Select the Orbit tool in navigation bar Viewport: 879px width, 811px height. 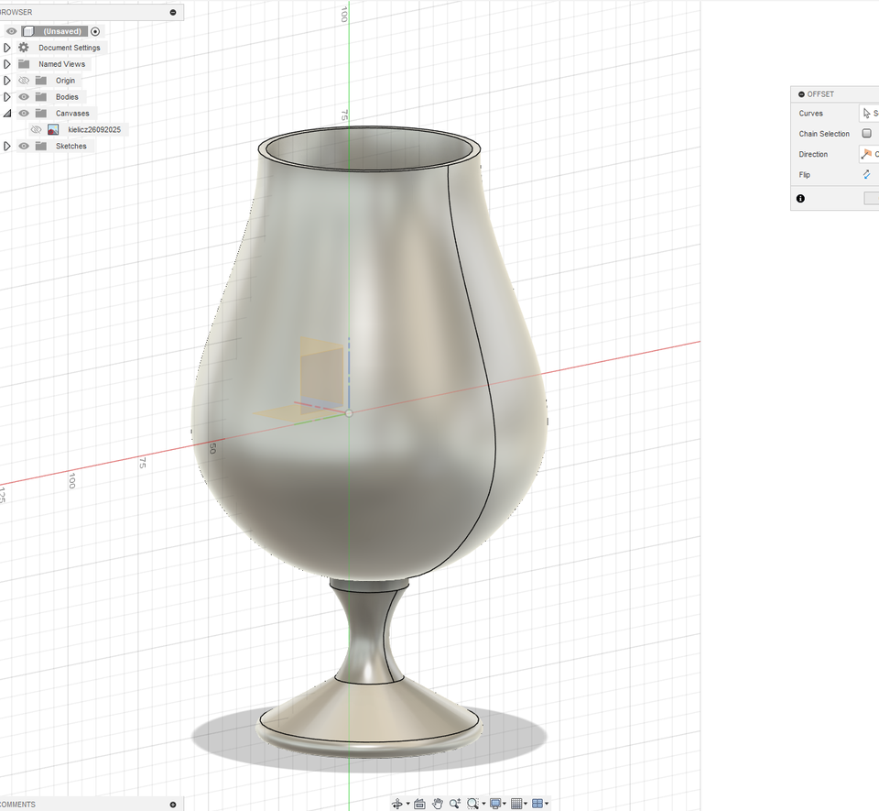coord(397,804)
